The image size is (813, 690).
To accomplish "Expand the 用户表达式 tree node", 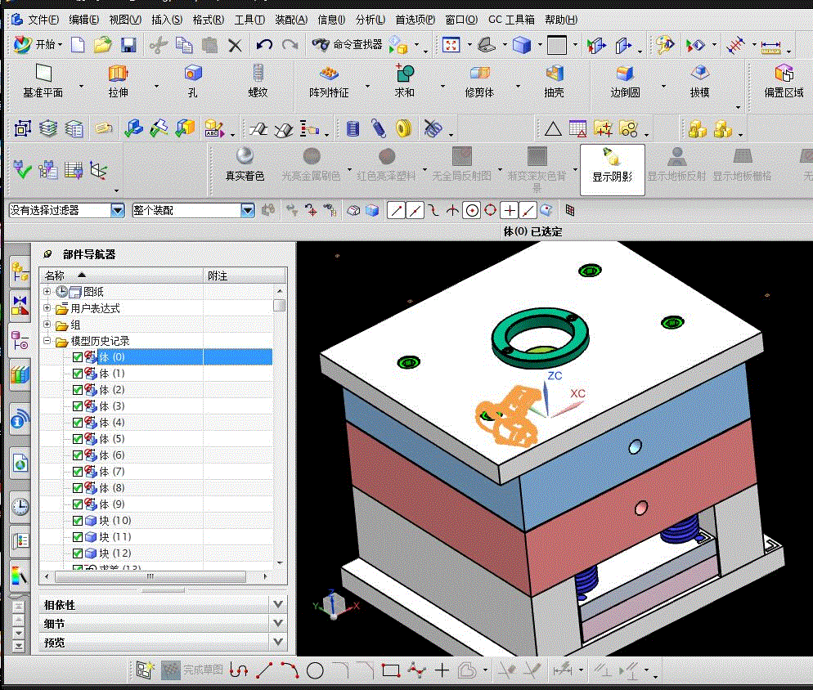I will pos(47,308).
